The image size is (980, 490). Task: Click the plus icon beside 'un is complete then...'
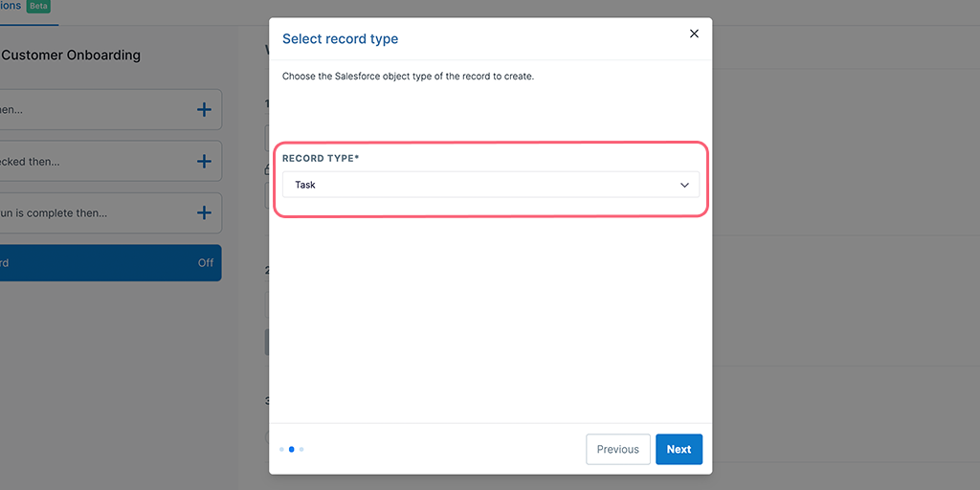205,213
